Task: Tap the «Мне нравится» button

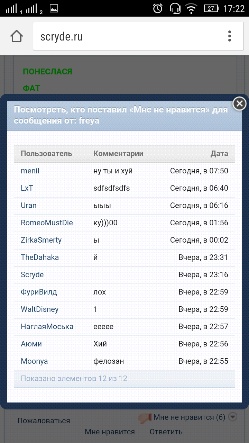Action: click(x=110, y=432)
